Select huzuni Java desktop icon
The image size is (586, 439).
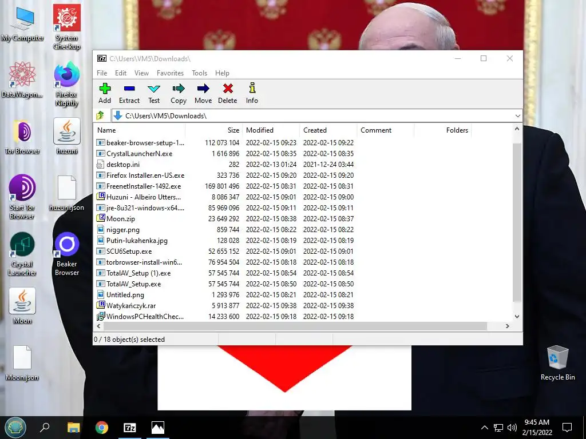click(x=67, y=136)
